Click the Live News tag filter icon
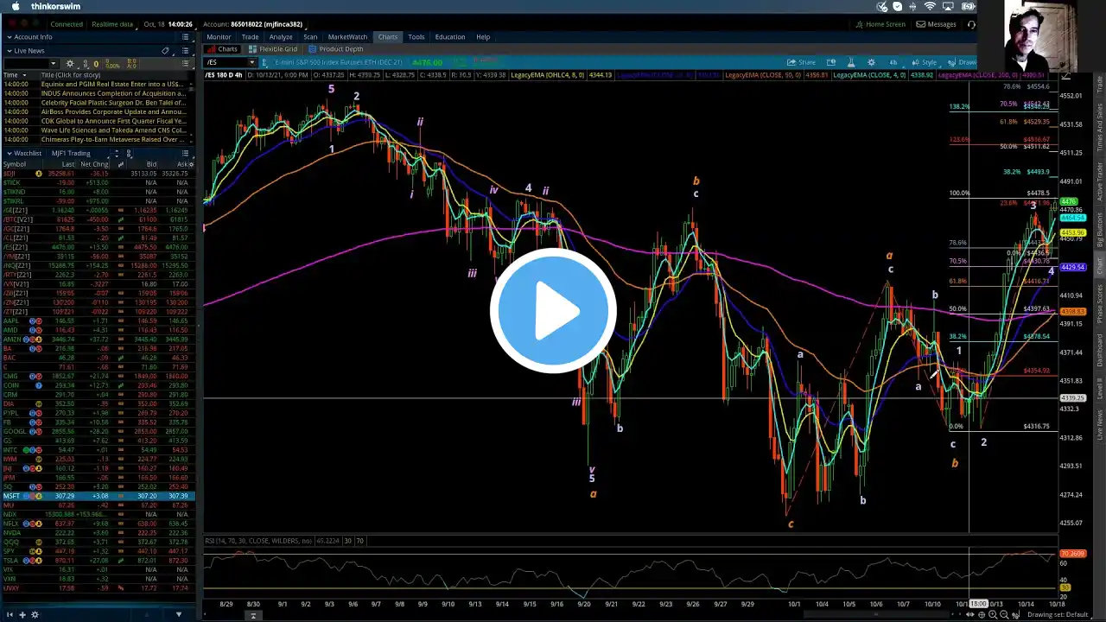This screenshot has height=622, width=1106. 166,51
